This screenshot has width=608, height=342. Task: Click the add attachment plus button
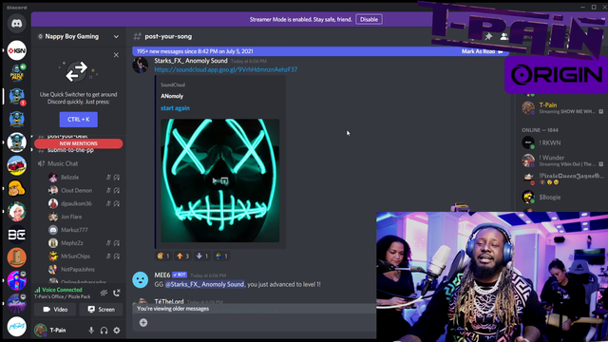pyautogui.click(x=143, y=323)
